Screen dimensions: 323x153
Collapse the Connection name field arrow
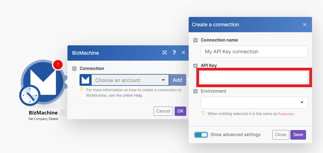(195, 40)
